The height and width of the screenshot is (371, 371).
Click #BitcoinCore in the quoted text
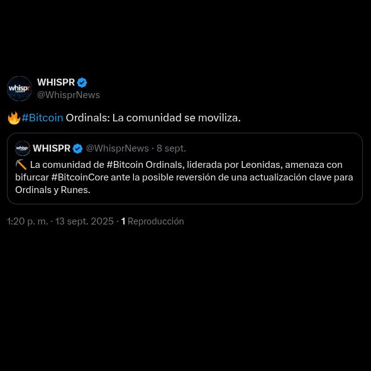[80, 177]
